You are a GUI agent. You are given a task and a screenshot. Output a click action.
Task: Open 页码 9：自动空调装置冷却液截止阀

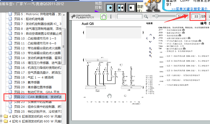click(x=38, y=34)
